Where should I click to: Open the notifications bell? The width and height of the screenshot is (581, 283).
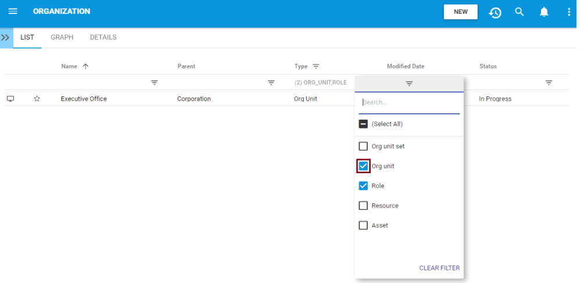click(544, 12)
